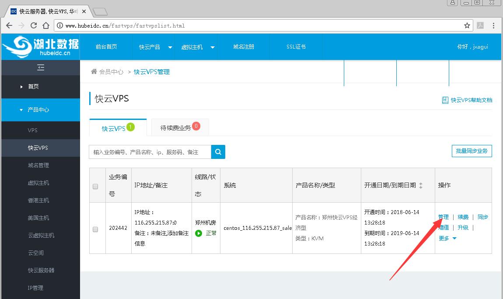Sort by 开通日期/到期日期 arrows

tap(421, 185)
